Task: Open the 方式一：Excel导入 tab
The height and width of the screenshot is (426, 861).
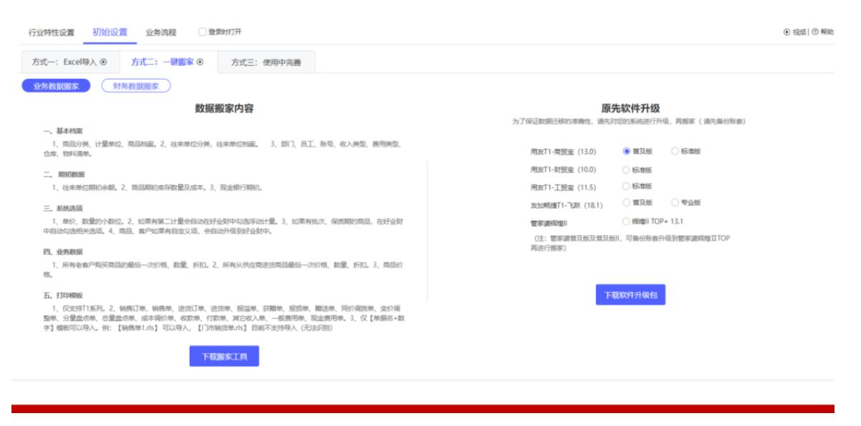Action: tap(69, 62)
